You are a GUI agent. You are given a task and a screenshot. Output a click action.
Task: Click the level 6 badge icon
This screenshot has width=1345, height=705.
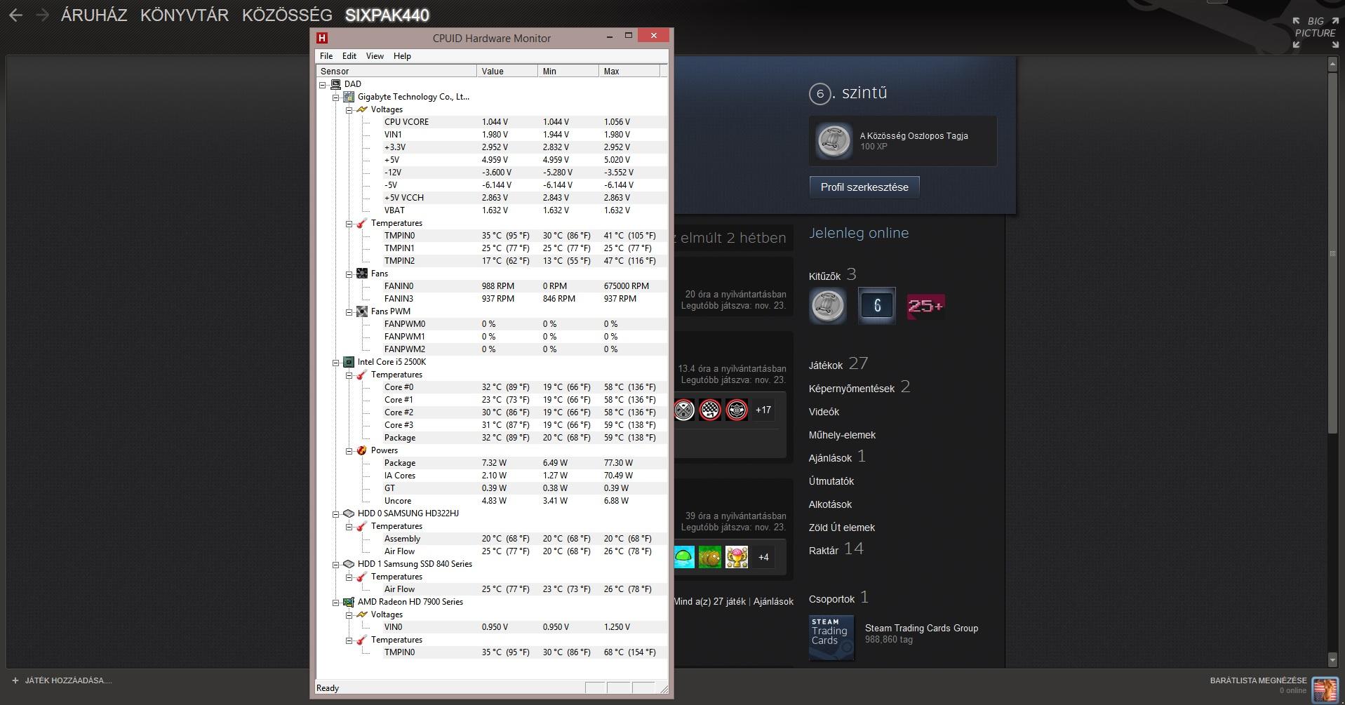tap(877, 306)
